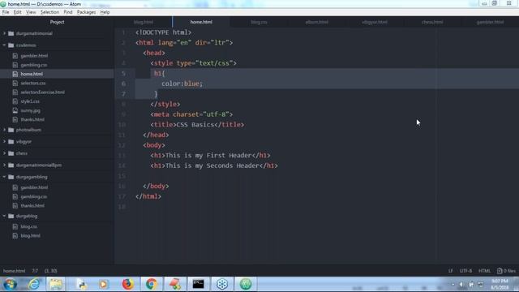Switch to the blog.css tab
This screenshot has width=519, height=292.
pos(259,22)
